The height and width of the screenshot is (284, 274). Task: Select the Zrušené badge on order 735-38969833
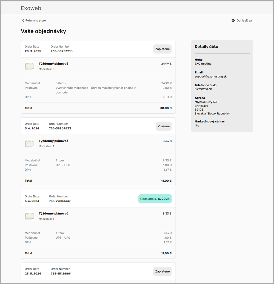click(164, 126)
